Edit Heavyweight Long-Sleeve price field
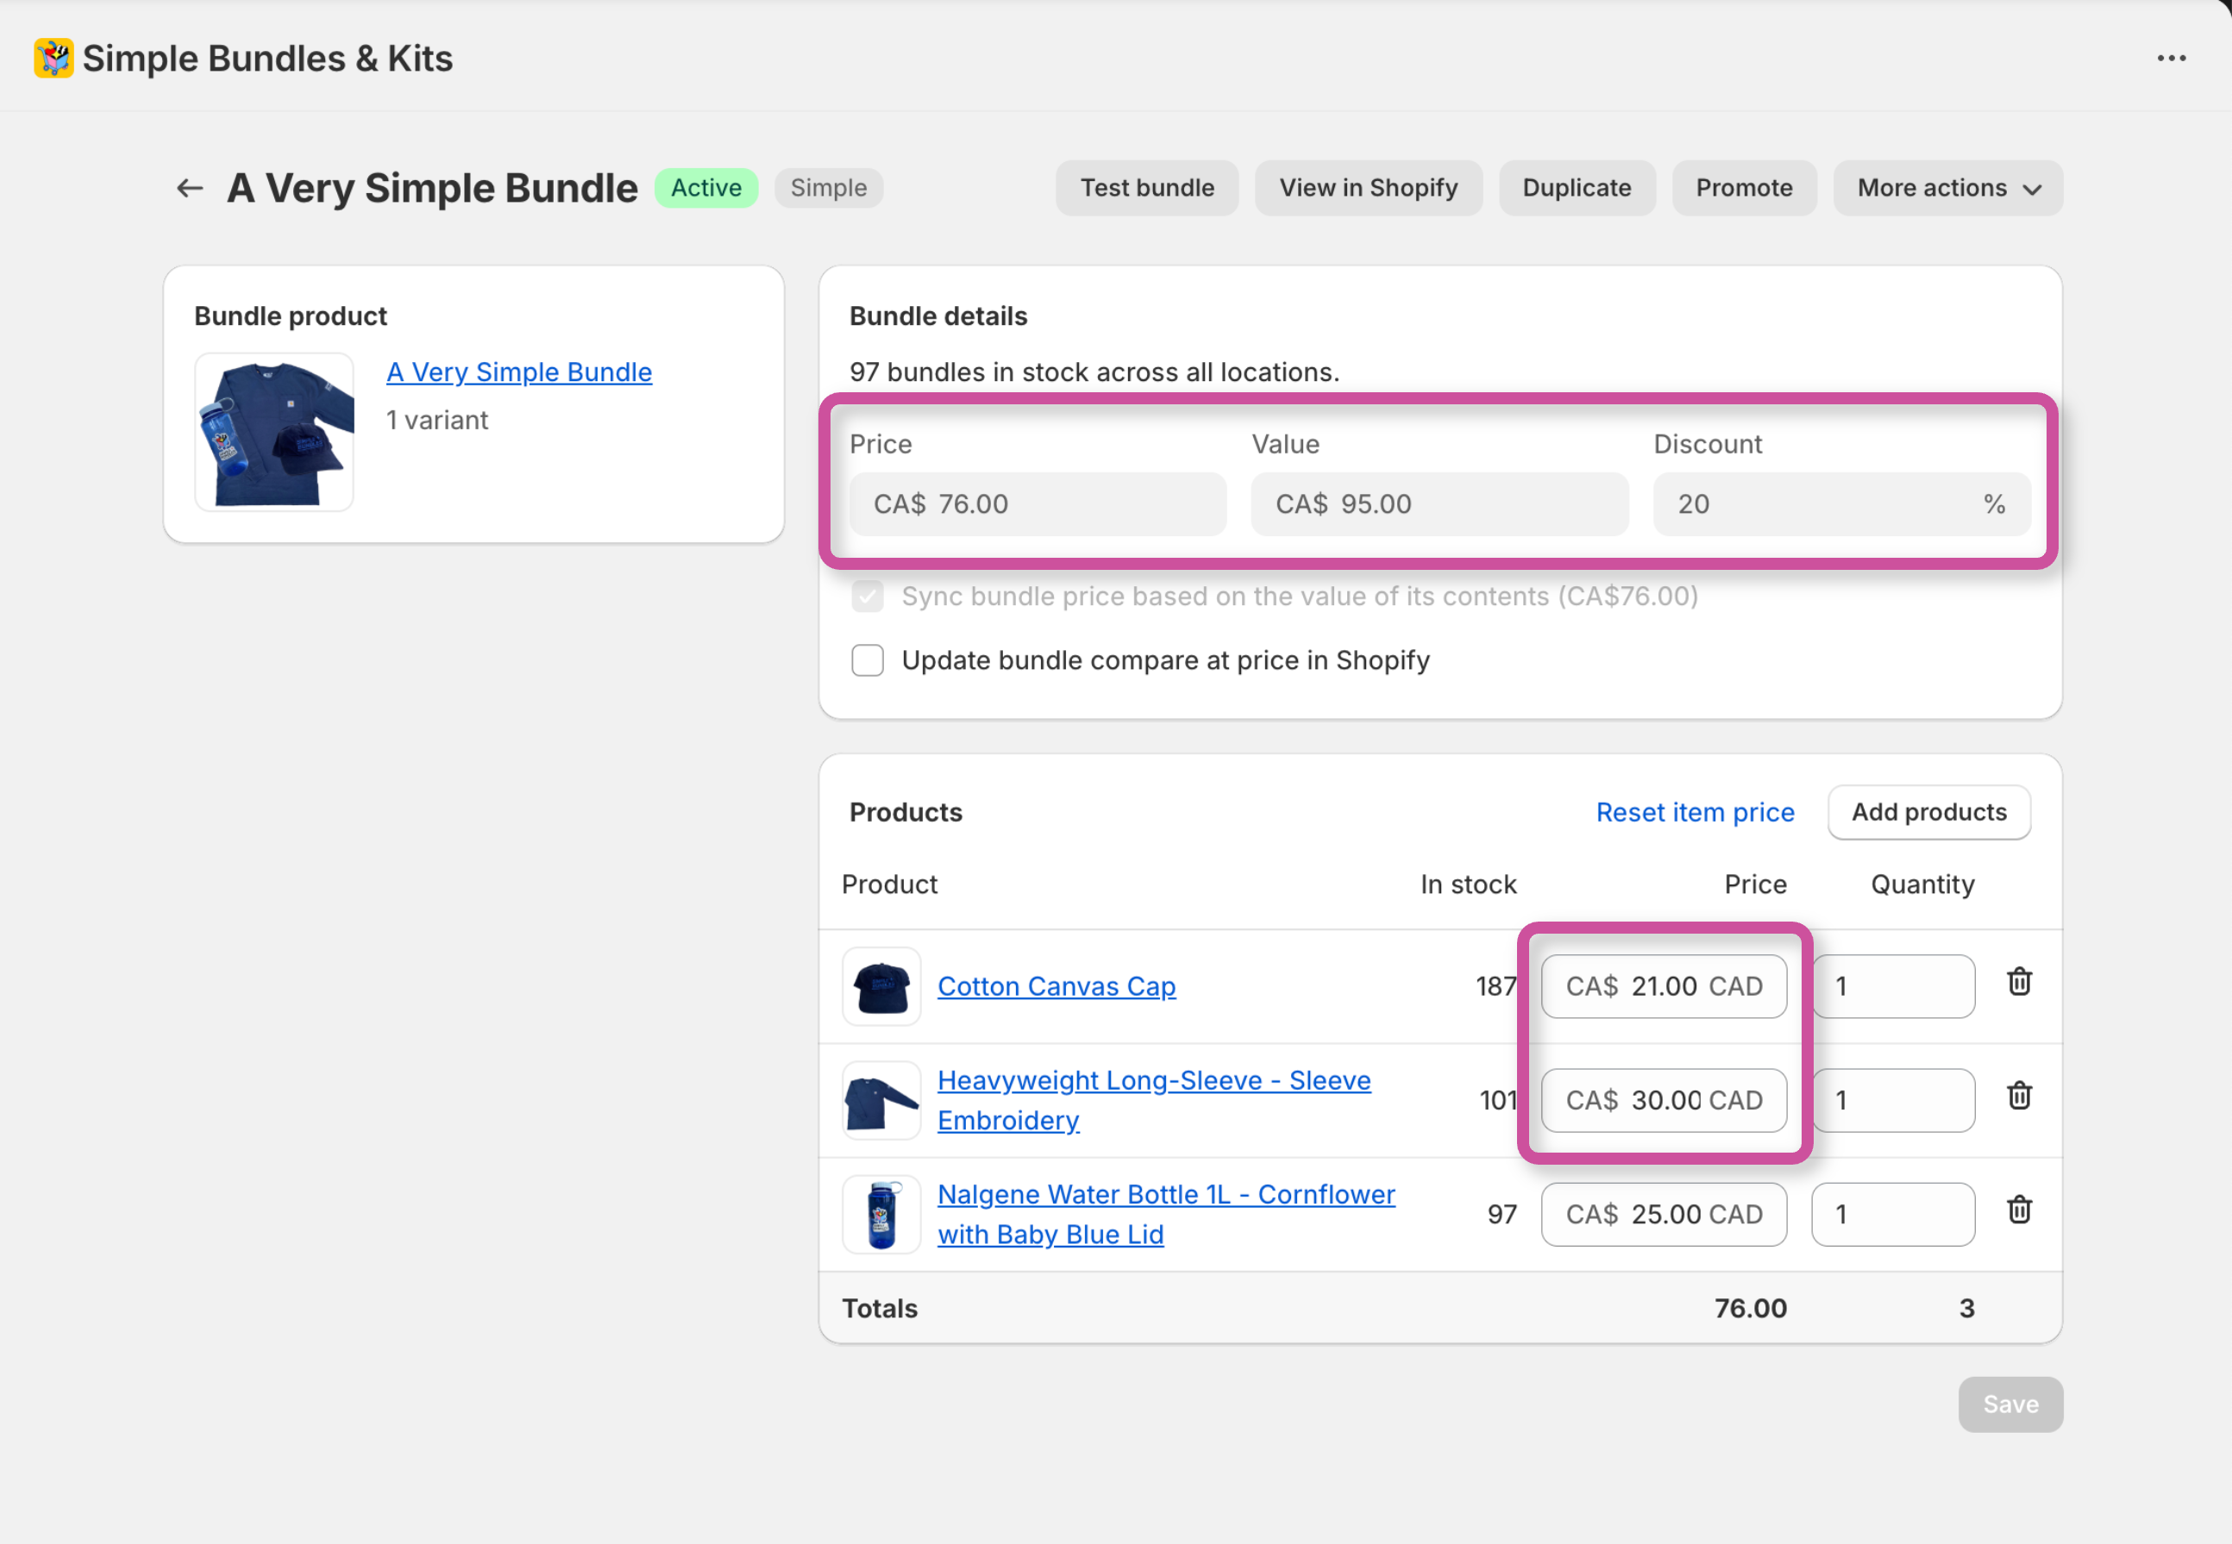 1664,1100
